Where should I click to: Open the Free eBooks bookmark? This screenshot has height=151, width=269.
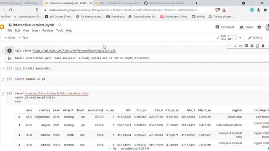pos(116,17)
